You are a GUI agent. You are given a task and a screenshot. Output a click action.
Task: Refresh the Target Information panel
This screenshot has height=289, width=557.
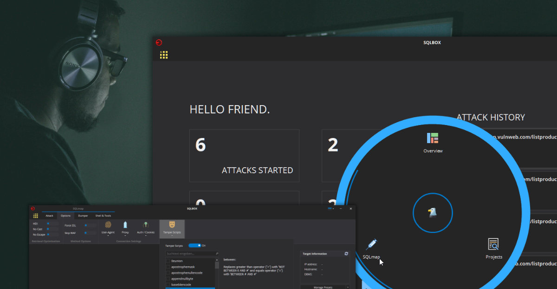[x=346, y=254]
